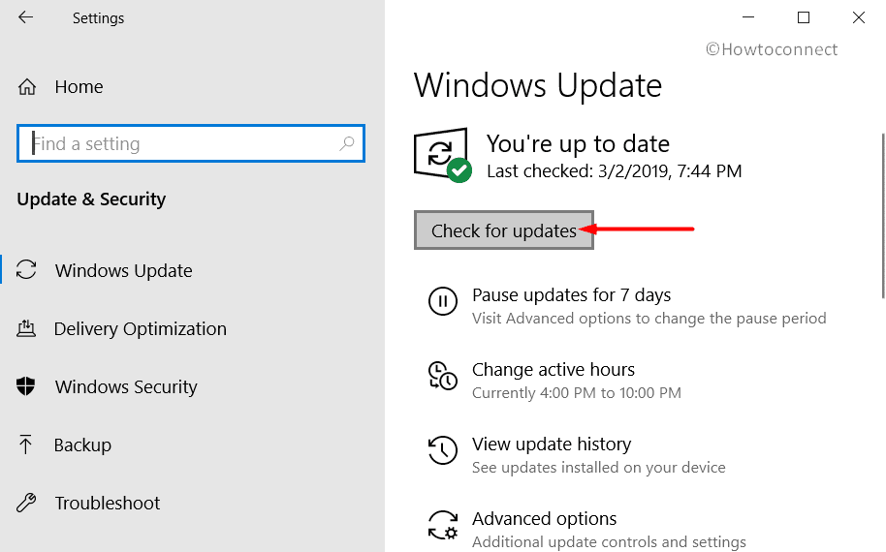Click the Home house icon
Screen dimensions: 886x552
[x=26, y=87]
